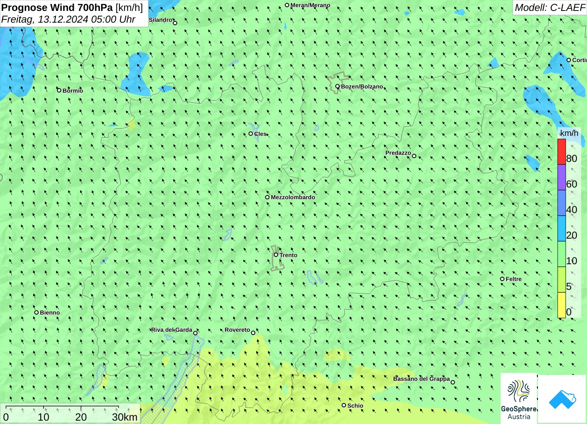This screenshot has width=587, height=424.
Task: Click the Cortina city marker at right edge
Action: tap(569, 60)
